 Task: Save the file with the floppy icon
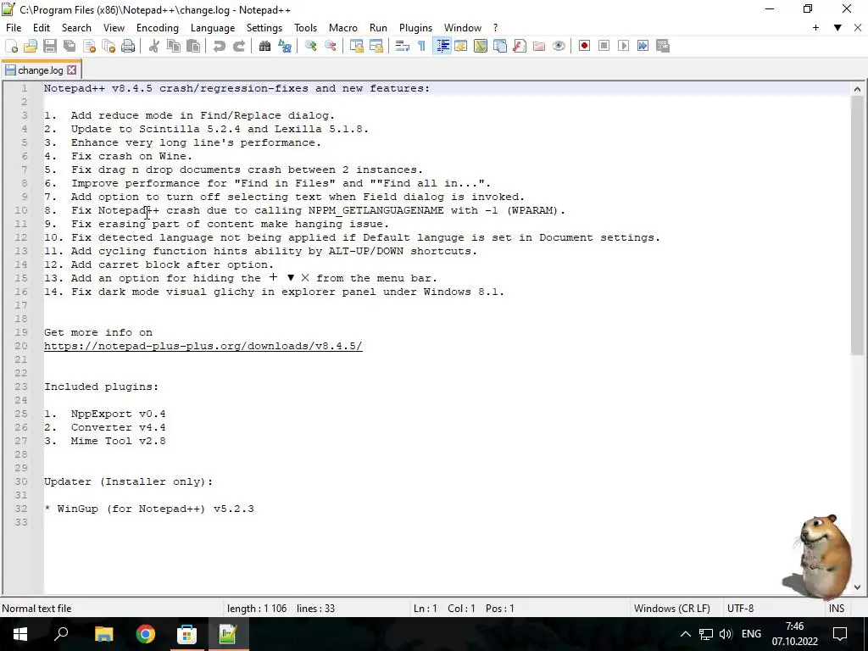(x=50, y=46)
